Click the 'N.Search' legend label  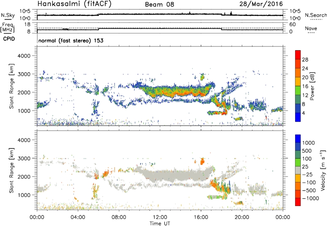pyautogui.click(x=316, y=15)
